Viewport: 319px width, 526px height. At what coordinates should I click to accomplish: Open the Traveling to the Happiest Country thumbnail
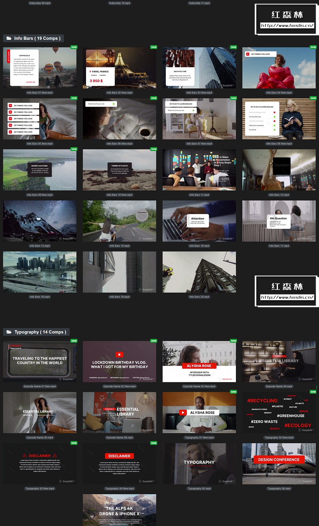pos(40,362)
